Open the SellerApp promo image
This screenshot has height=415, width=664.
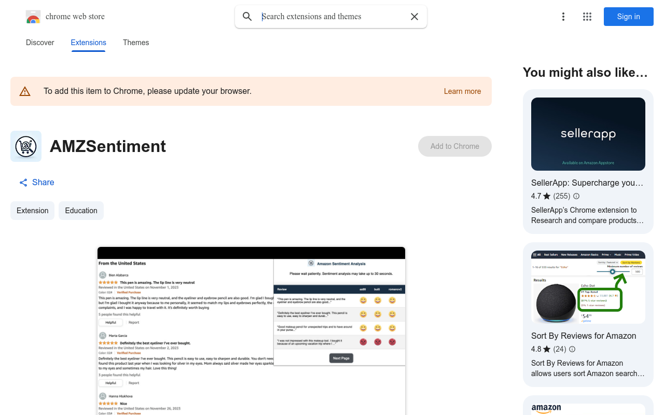coord(588,134)
